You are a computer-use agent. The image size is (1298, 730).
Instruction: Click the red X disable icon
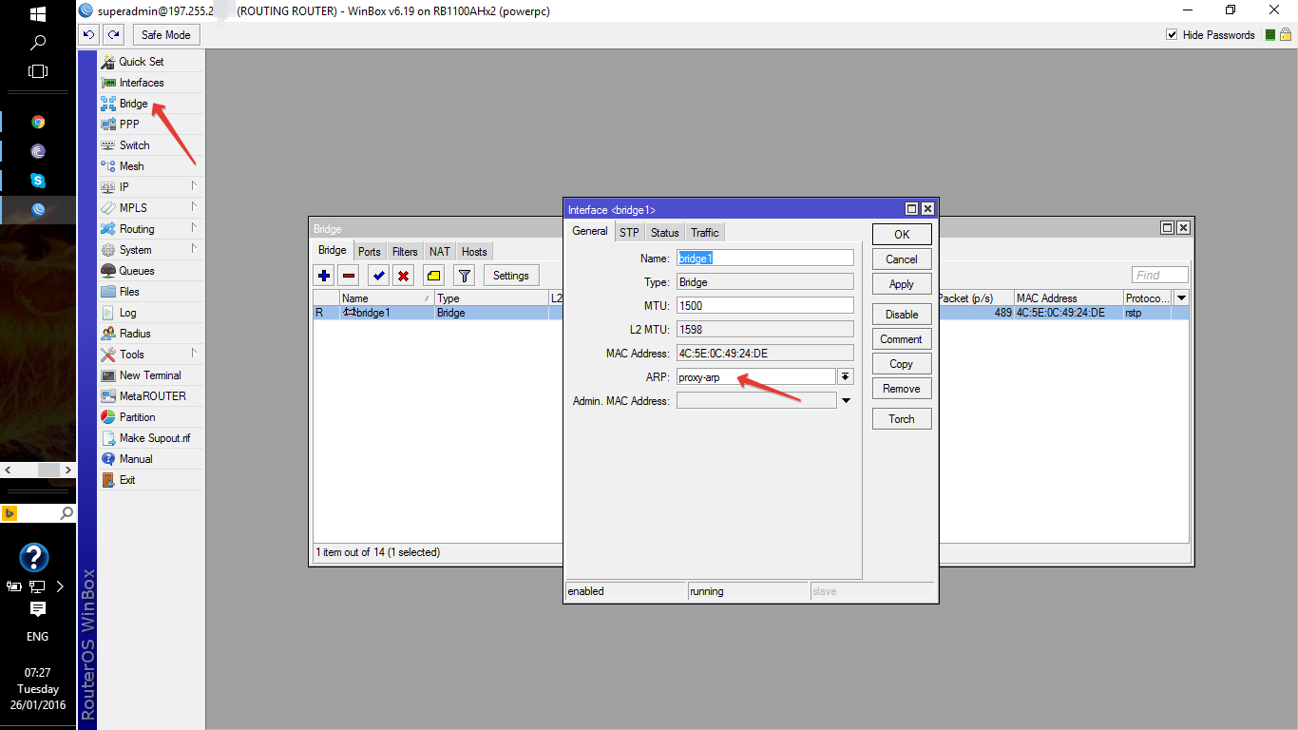tap(403, 276)
